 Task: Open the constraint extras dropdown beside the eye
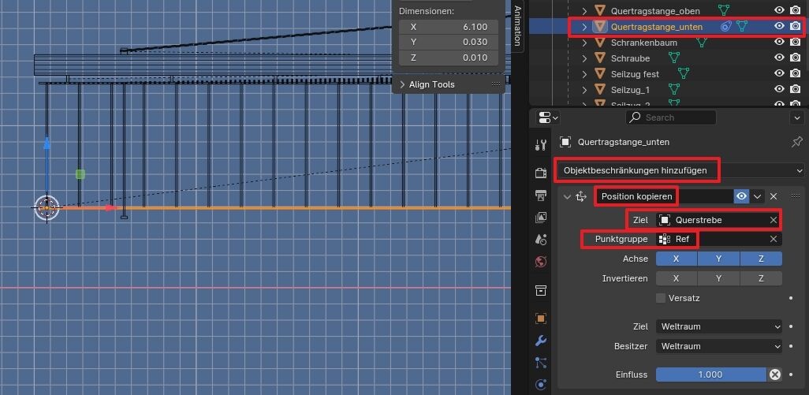tap(757, 196)
